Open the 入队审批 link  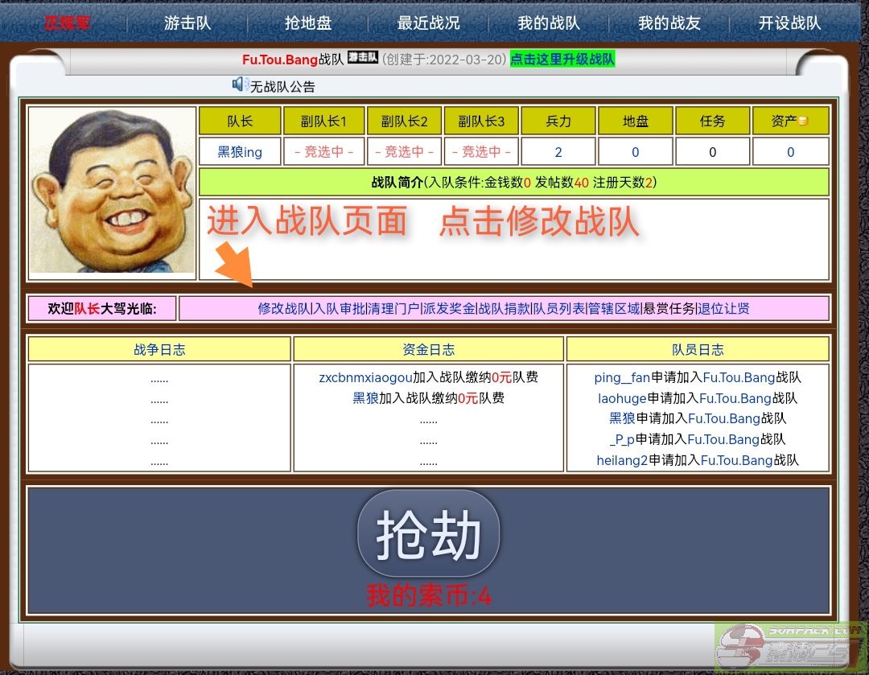pos(339,308)
